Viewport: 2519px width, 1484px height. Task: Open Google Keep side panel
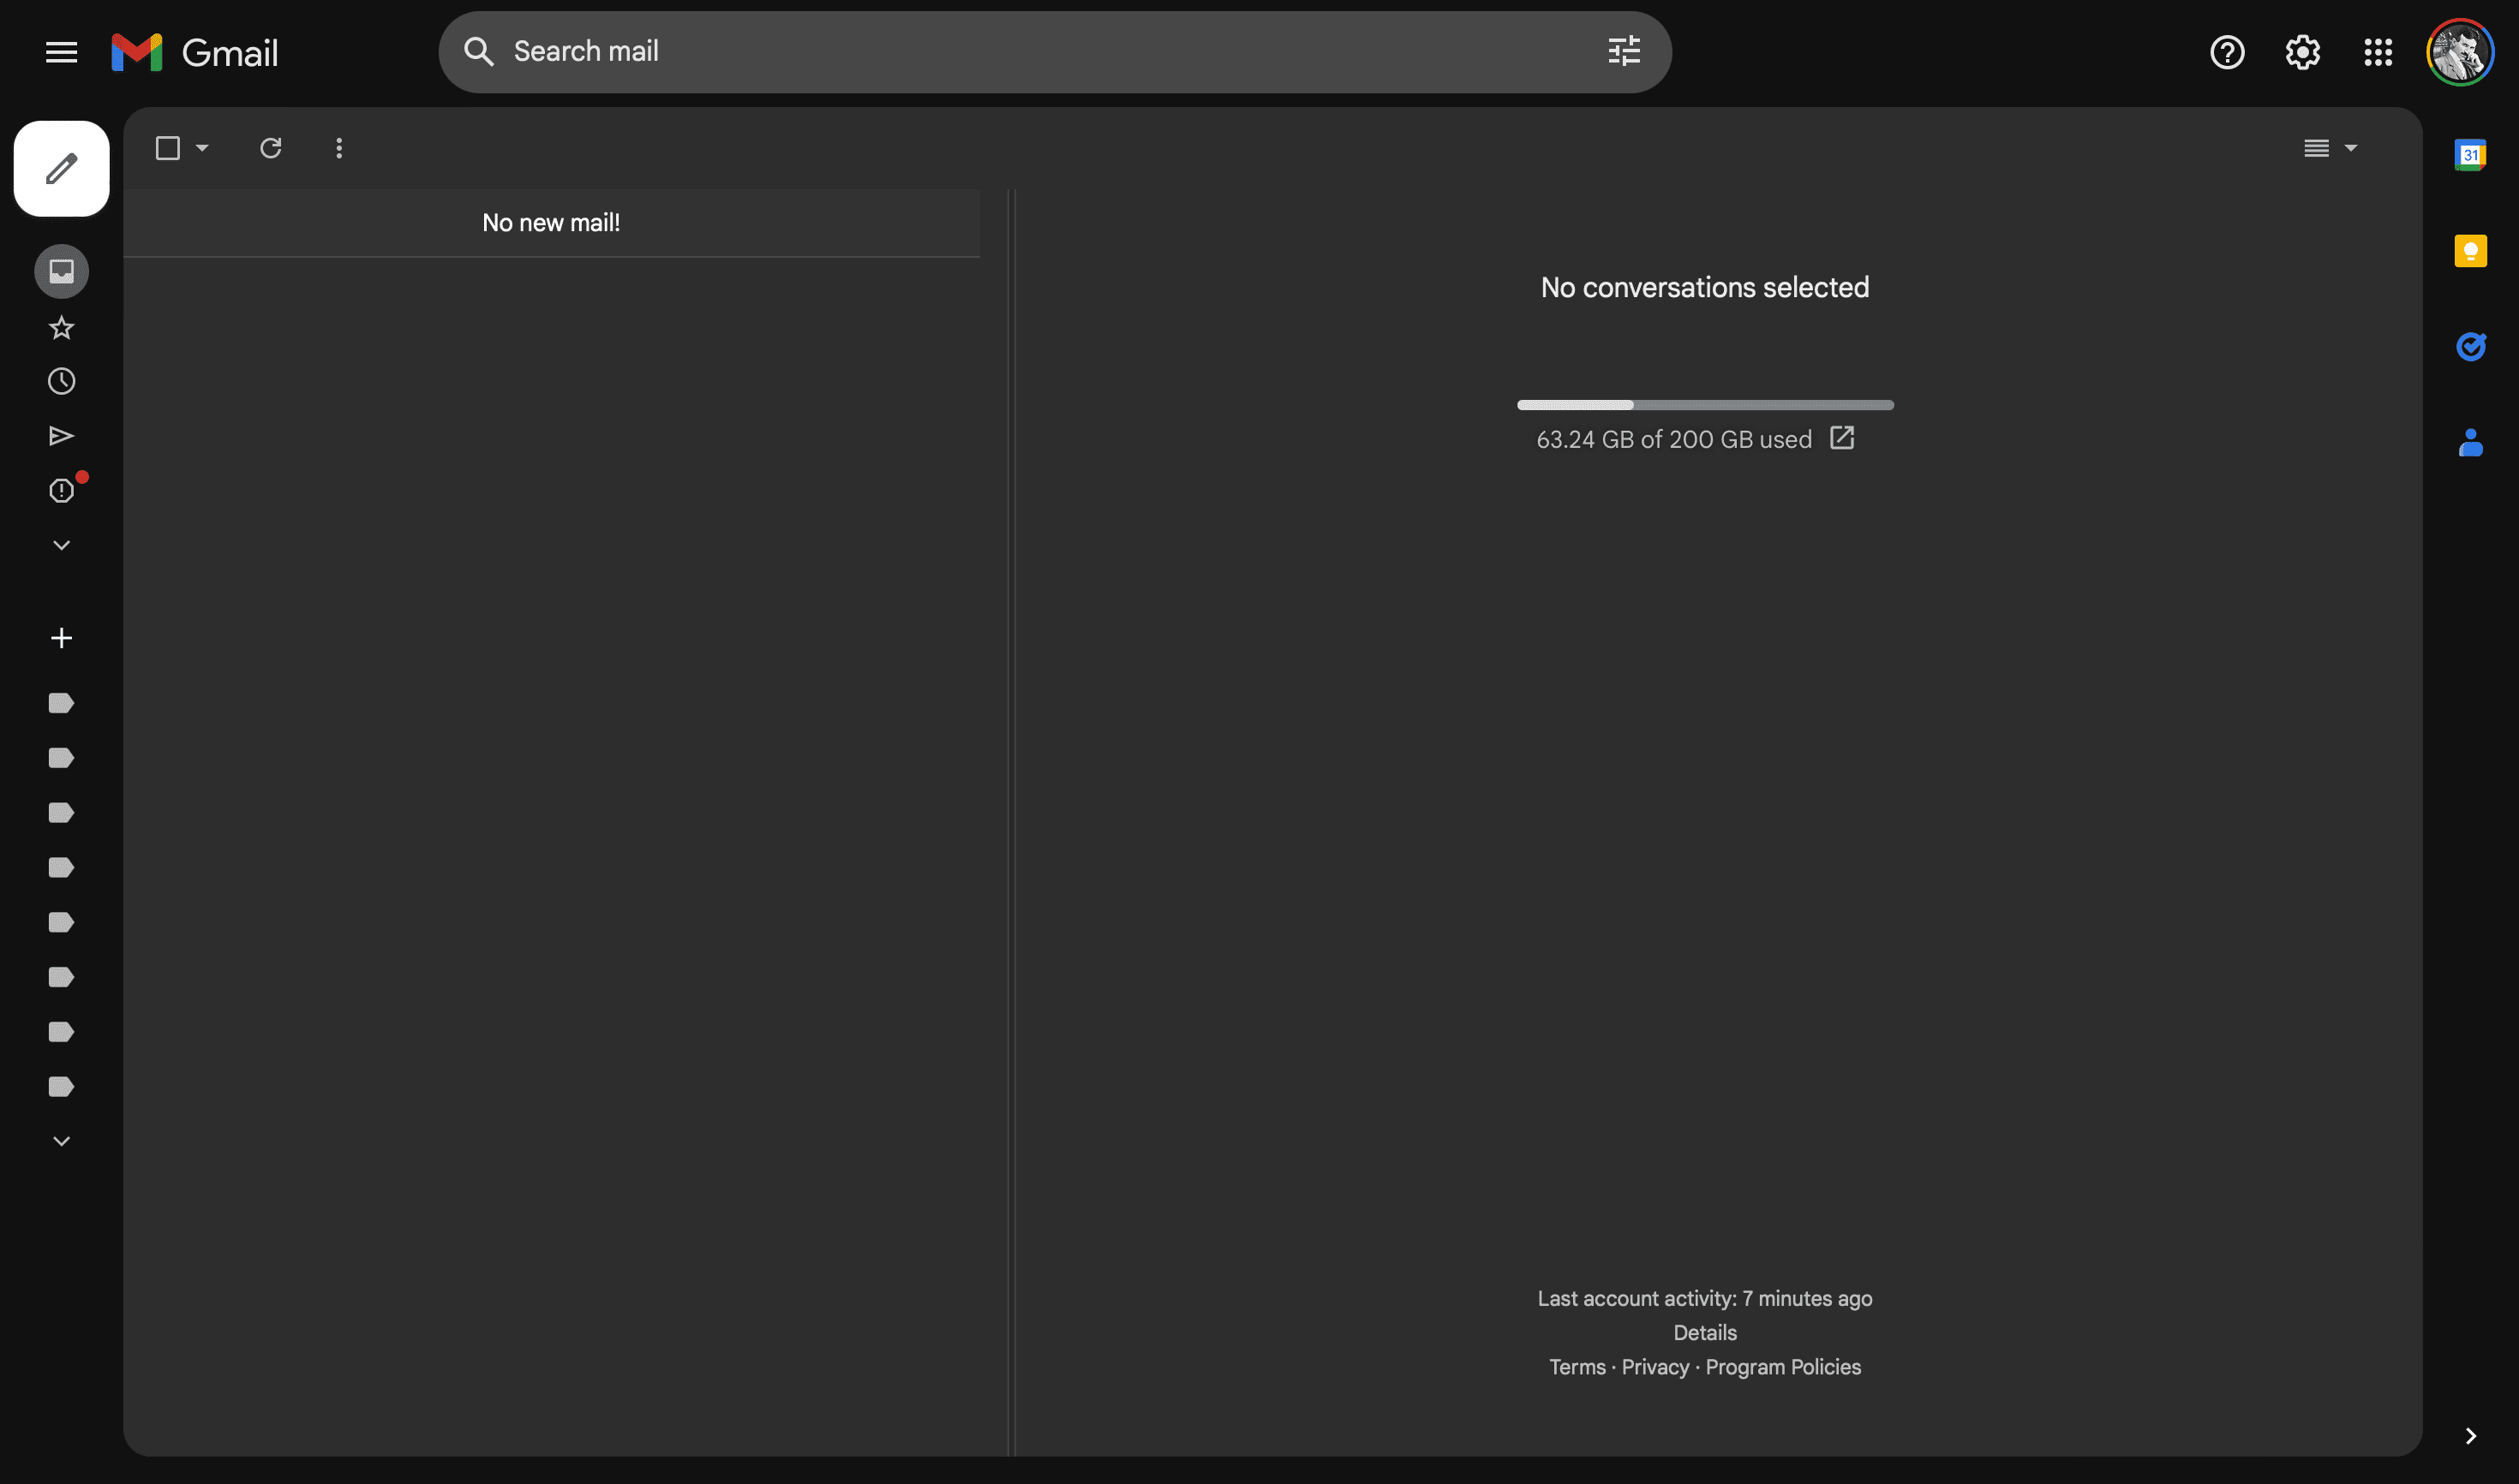point(2470,251)
